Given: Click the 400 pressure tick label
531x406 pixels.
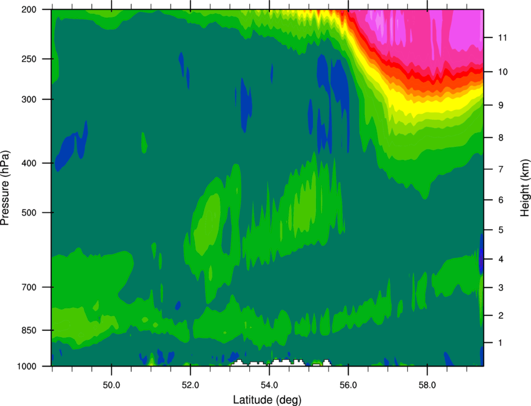Looking at the screenshot, I should pos(29,163).
